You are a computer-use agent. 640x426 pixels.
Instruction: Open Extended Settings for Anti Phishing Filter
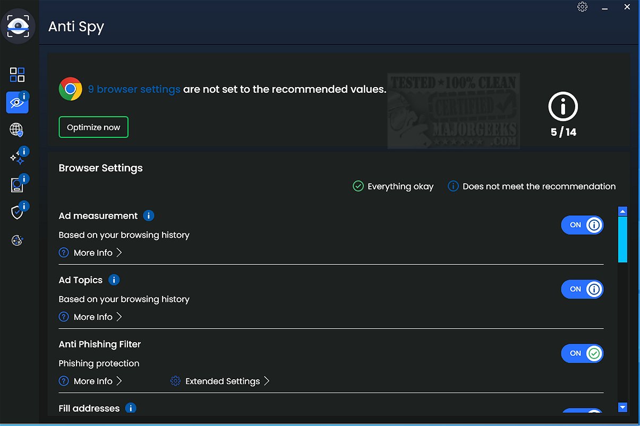tap(223, 381)
